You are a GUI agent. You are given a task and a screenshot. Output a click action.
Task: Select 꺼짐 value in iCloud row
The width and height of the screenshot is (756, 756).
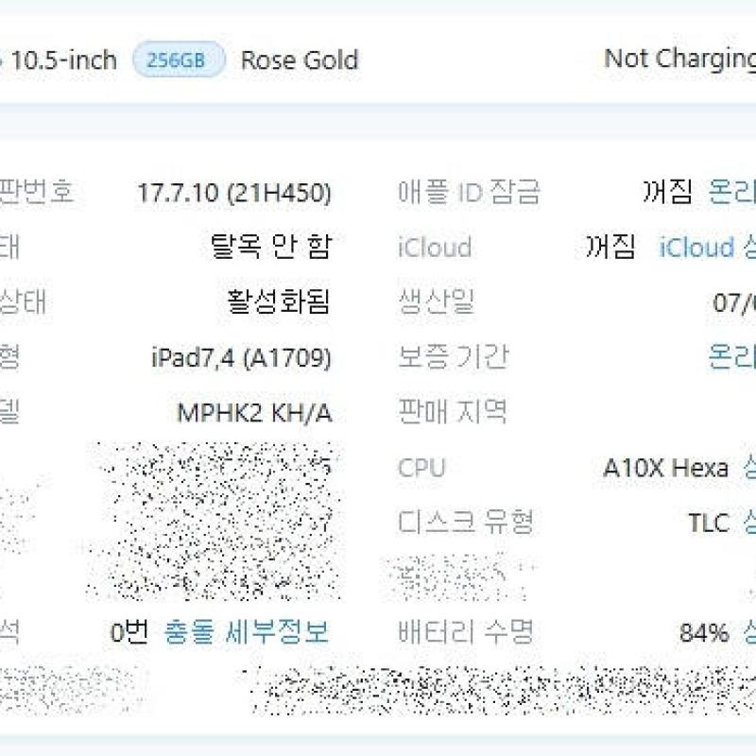(x=610, y=247)
